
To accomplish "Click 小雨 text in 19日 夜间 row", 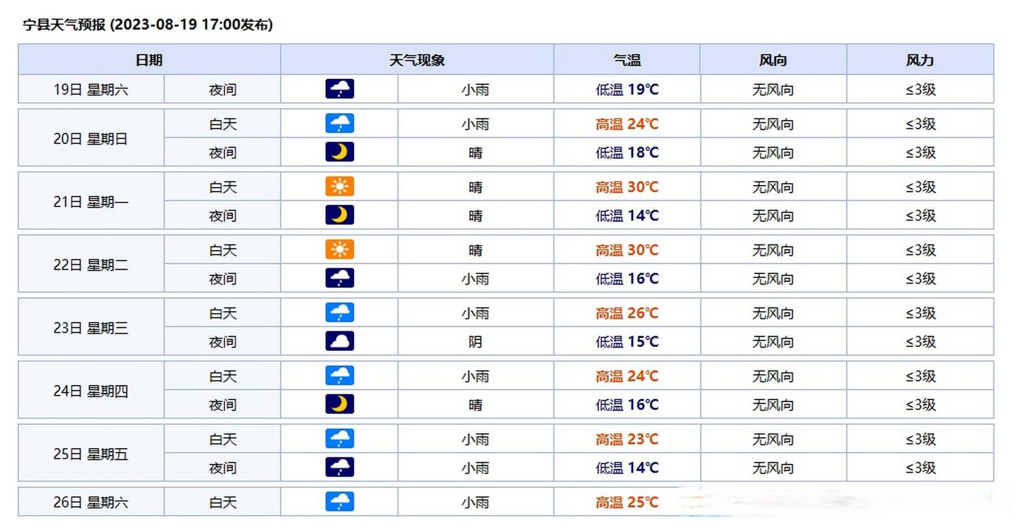I will click(x=476, y=90).
